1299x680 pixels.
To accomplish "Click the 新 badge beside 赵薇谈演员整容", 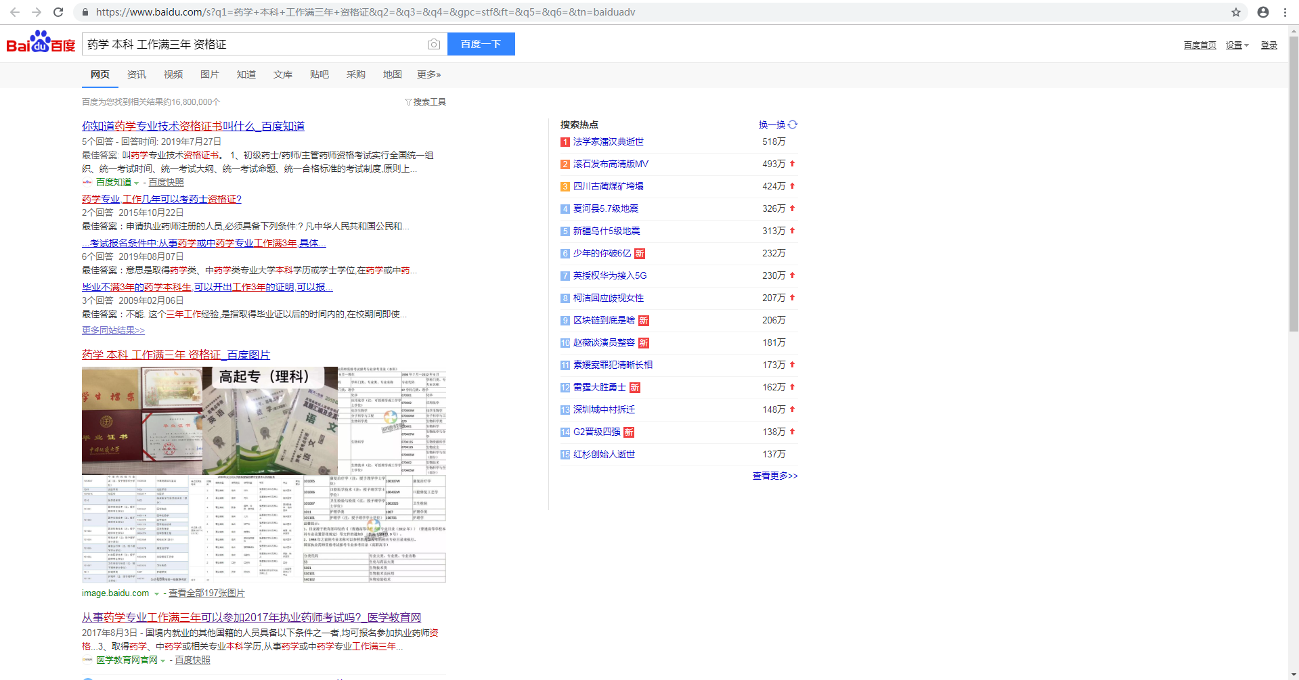I will (644, 343).
